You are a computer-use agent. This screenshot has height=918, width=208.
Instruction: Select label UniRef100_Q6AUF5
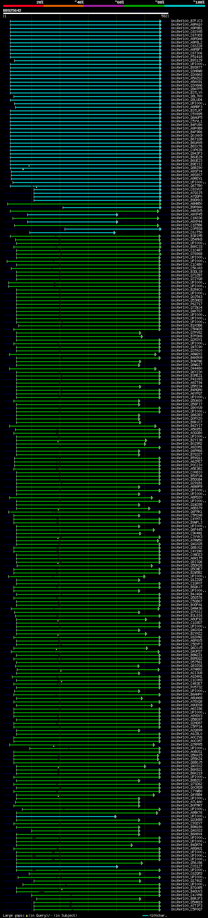pyautogui.click(x=187, y=118)
